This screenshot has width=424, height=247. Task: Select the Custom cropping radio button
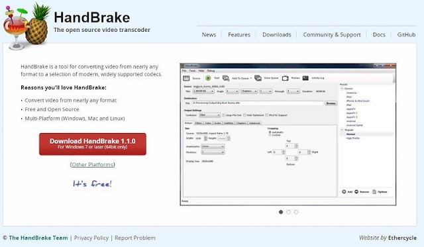click(270, 135)
